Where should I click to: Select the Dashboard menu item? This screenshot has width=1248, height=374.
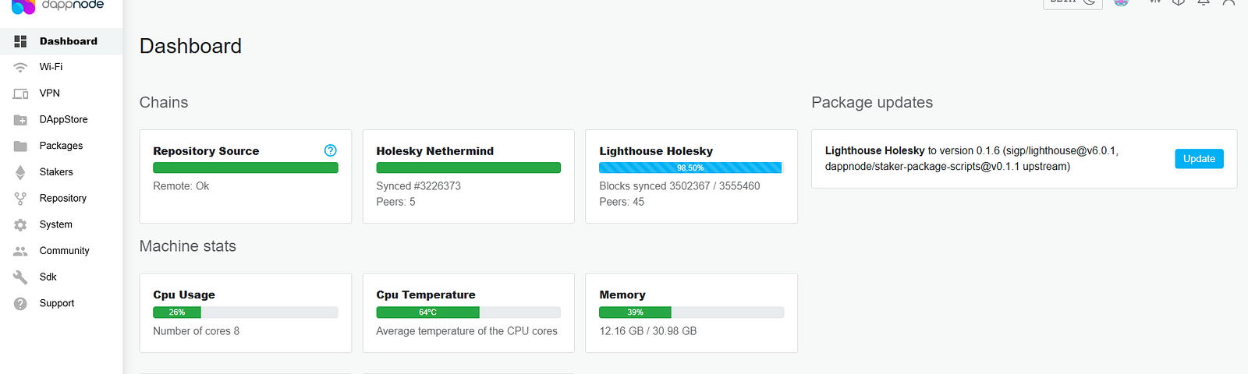pos(61,41)
